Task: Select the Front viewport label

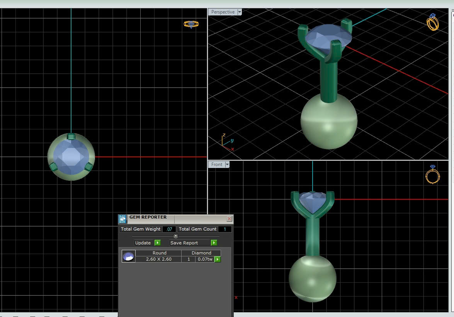Action: point(217,164)
